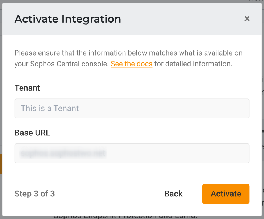Open the See the docs link
Screen dimensions: 264x219
pyautogui.click(x=131, y=64)
